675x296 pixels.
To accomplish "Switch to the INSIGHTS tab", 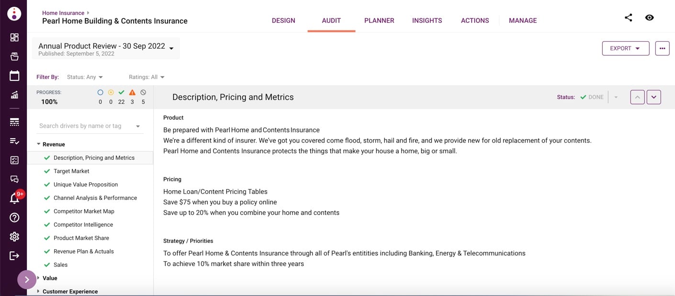I will point(427,21).
